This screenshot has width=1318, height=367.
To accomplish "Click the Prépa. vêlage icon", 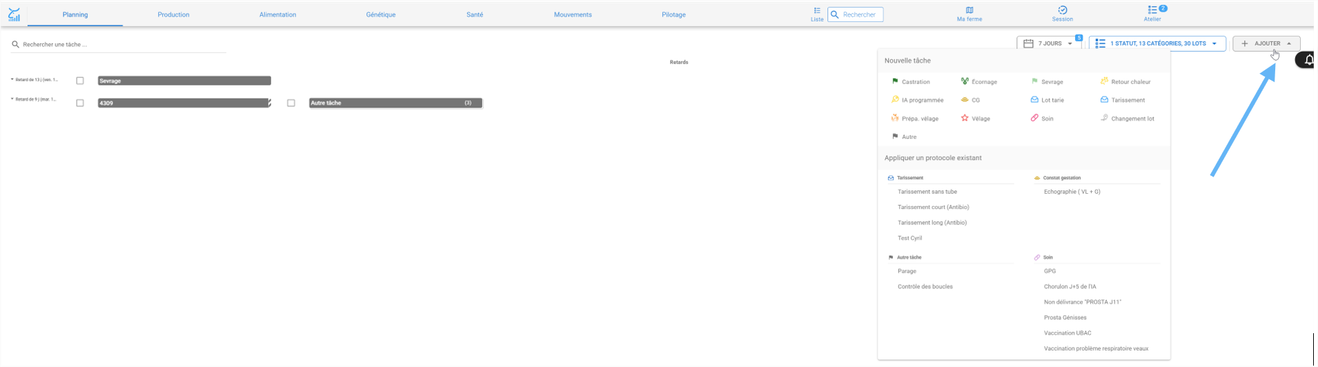I will coord(895,118).
